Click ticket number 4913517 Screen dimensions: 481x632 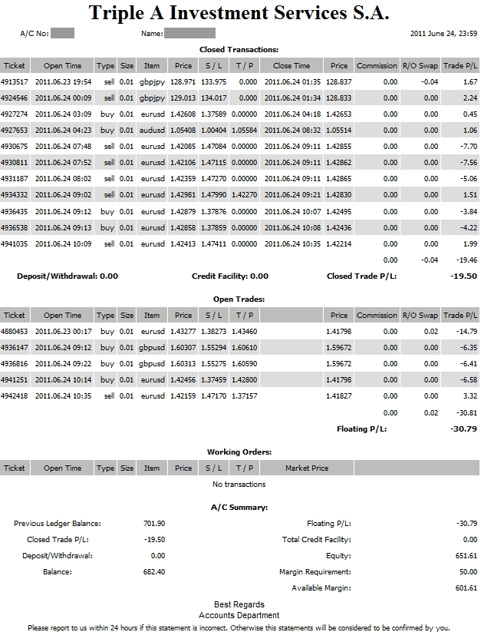click(14, 81)
